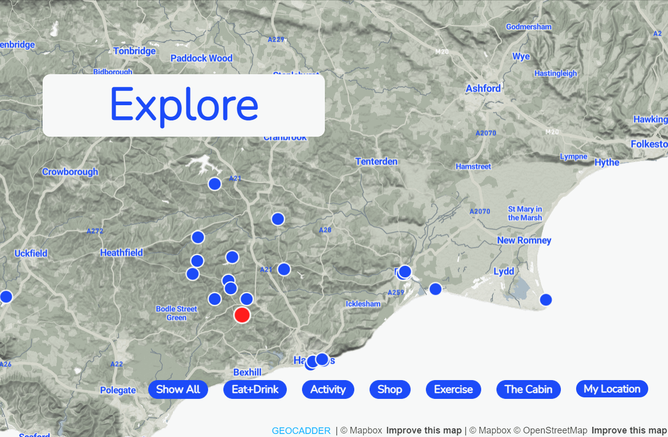Image resolution: width=668 pixels, height=437 pixels.
Task: Select the blue marker southwest of Uckfield
Action: (6, 297)
